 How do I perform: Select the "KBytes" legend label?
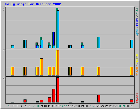click(137, 98)
